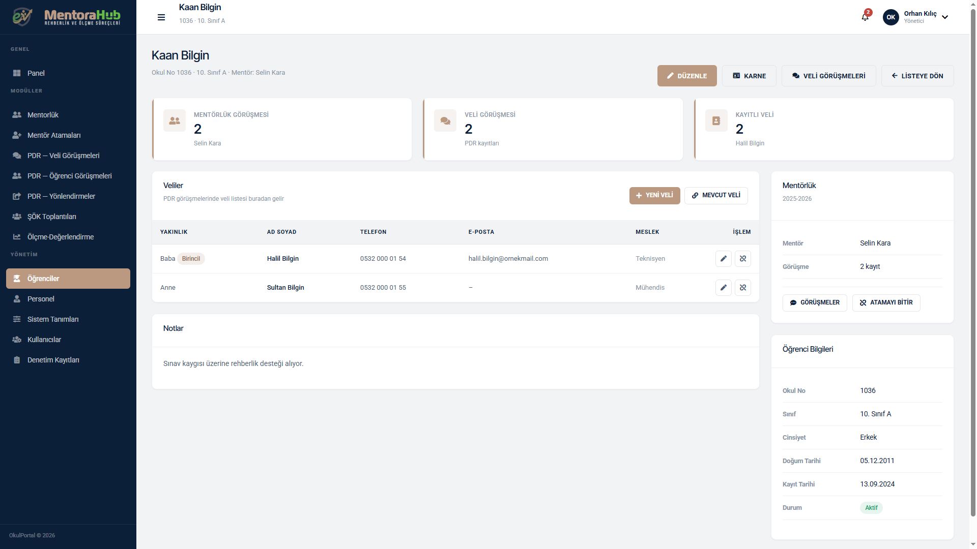Image resolution: width=977 pixels, height=549 pixels.
Task: Click the DÜZENLE button
Action: click(x=687, y=76)
